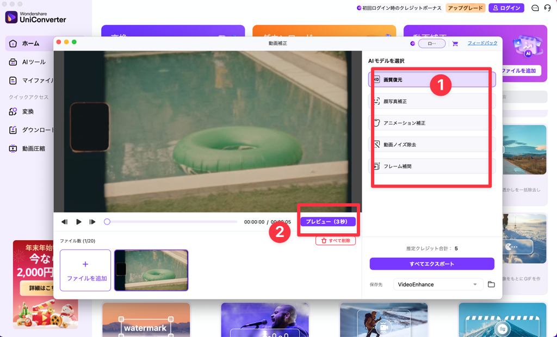The width and height of the screenshot is (557, 337).
Task: Open the folder browser beside 保存先
Action: [x=491, y=284]
